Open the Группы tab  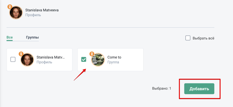[x=32, y=37]
